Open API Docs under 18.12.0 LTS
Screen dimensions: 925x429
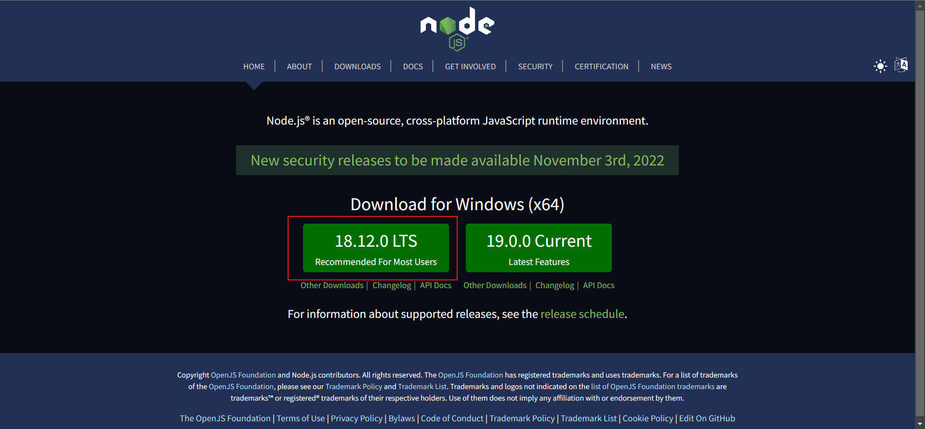[x=436, y=285]
